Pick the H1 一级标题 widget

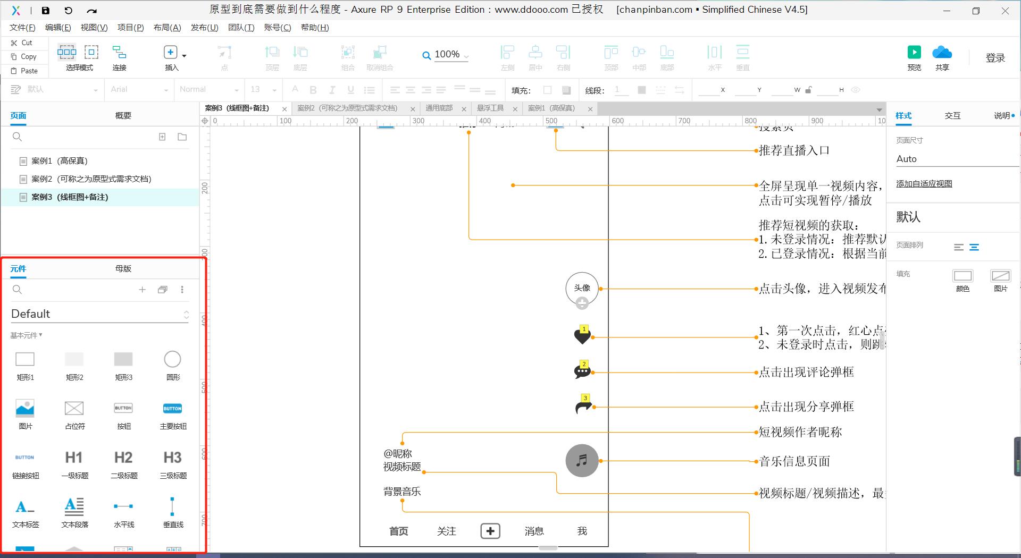click(x=74, y=464)
